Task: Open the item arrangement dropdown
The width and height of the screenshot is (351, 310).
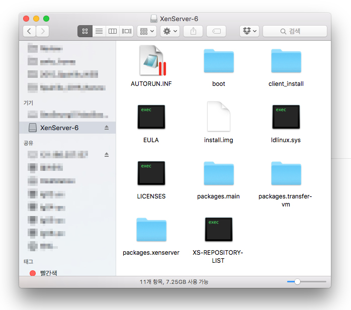Action: tap(146, 31)
